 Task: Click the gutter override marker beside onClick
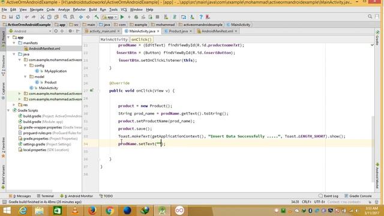[x=92, y=91]
